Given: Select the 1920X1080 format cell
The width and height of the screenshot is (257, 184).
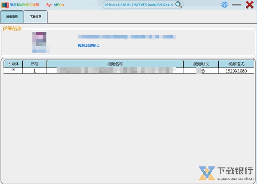Looking at the screenshot, I should point(236,70).
